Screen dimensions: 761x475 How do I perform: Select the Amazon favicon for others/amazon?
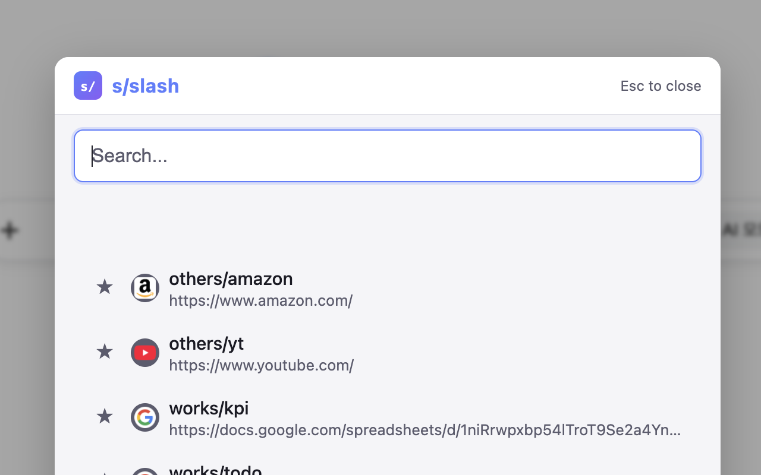(x=145, y=287)
